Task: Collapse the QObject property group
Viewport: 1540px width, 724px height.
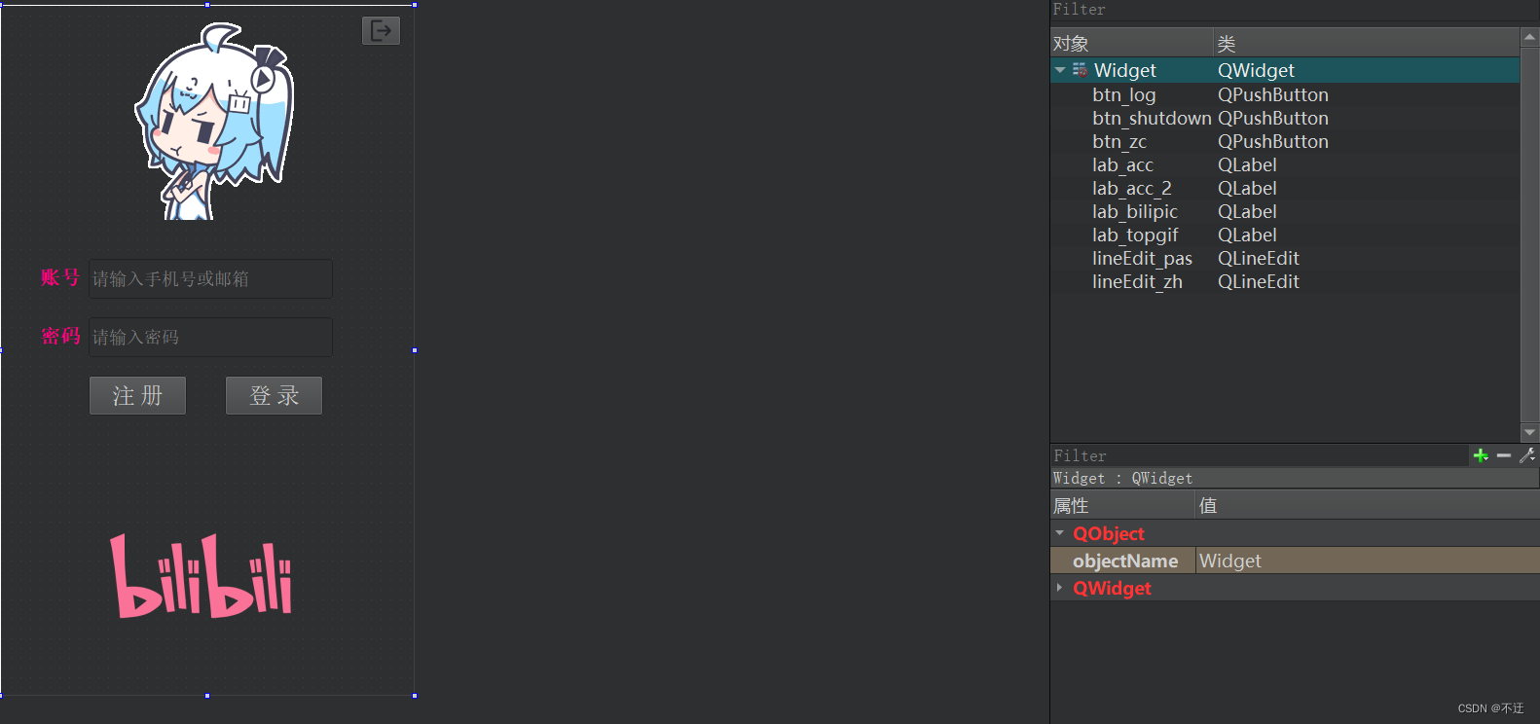Action: pos(1060,533)
